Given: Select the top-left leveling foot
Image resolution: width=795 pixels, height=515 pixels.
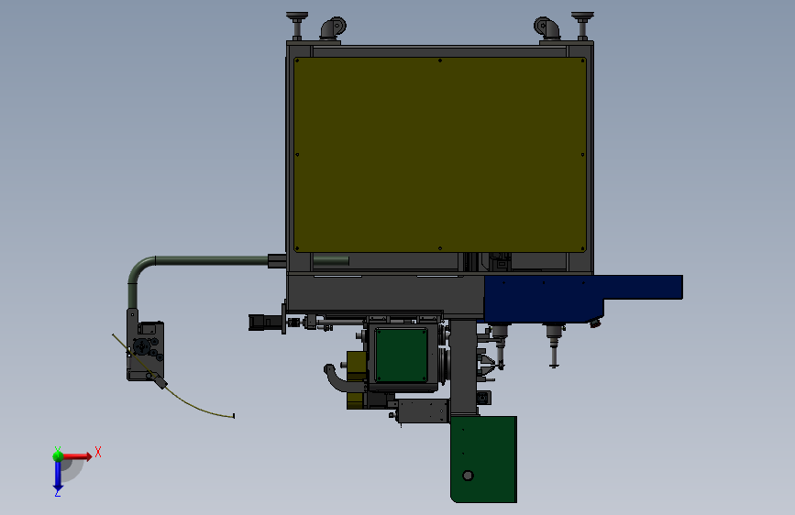Looking at the screenshot, I should 296,26.
